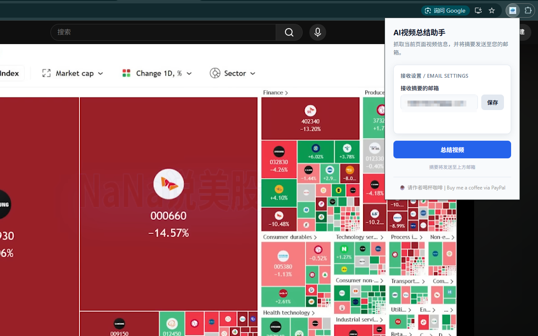Click the YouTube search magnifier button
This screenshot has height=336, width=538.
[x=289, y=32]
